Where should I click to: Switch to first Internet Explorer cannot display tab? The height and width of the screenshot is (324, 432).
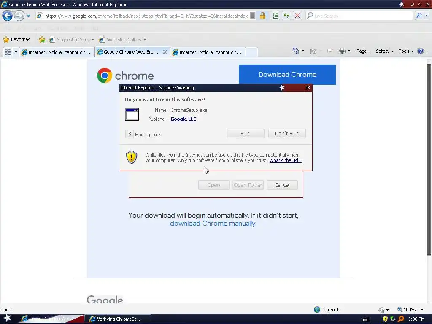[x=57, y=52]
